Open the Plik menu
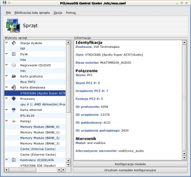Screen dimensions: 191x177 9,13
